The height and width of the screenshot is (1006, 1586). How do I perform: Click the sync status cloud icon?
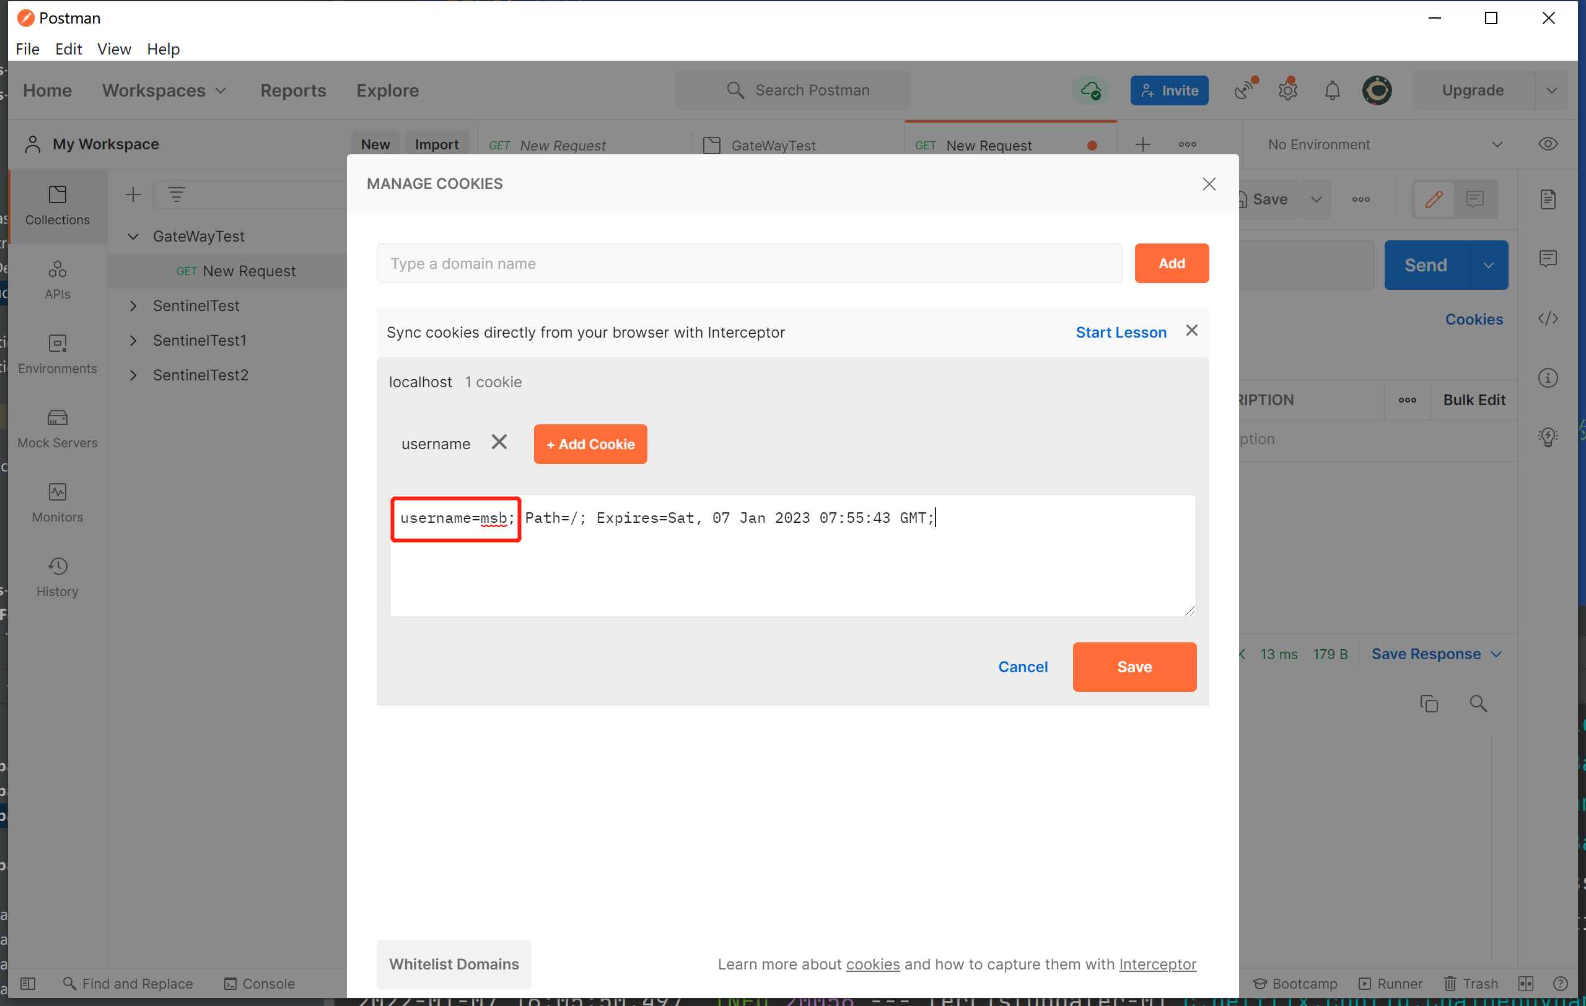(x=1091, y=90)
